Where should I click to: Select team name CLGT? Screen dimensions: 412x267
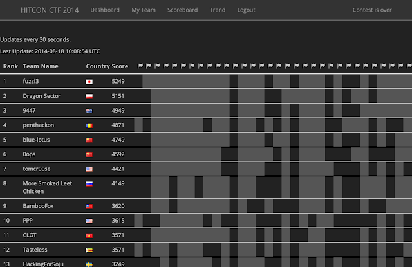(x=30, y=235)
